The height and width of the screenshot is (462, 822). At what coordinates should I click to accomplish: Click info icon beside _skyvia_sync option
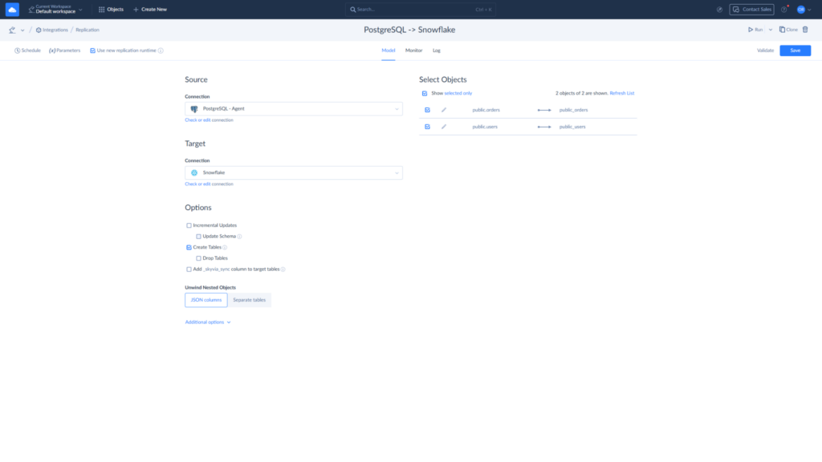[x=283, y=269]
